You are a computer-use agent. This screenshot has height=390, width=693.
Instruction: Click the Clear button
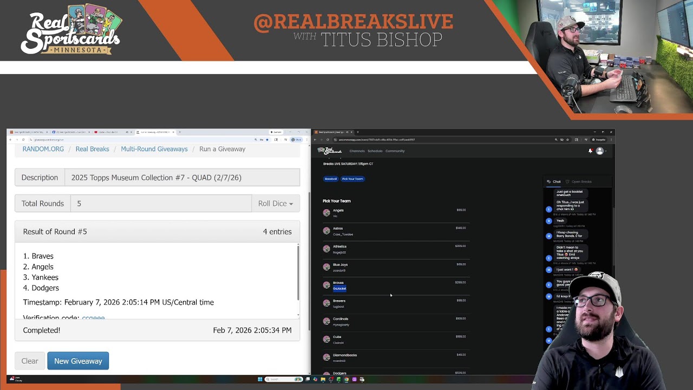[30, 361]
